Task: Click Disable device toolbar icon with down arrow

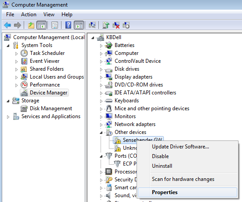Action: pos(126,25)
